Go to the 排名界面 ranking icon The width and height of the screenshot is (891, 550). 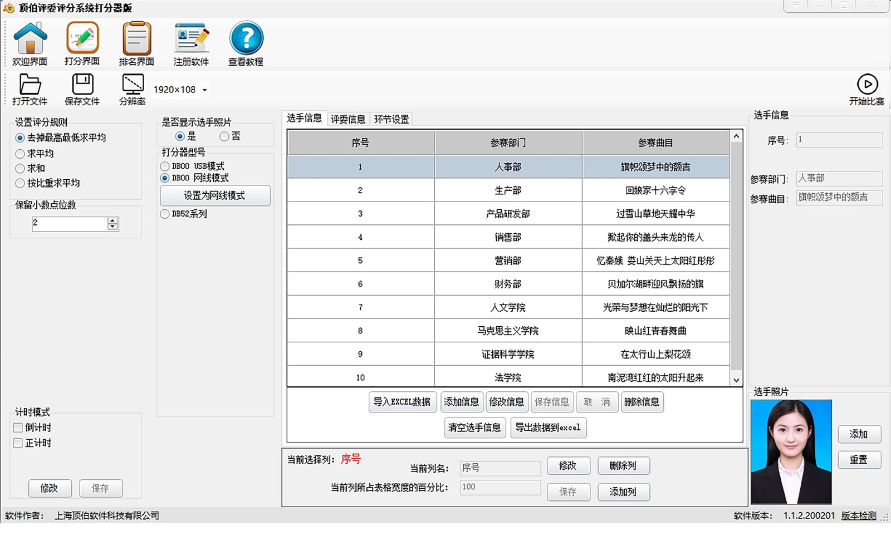coord(136,39)
